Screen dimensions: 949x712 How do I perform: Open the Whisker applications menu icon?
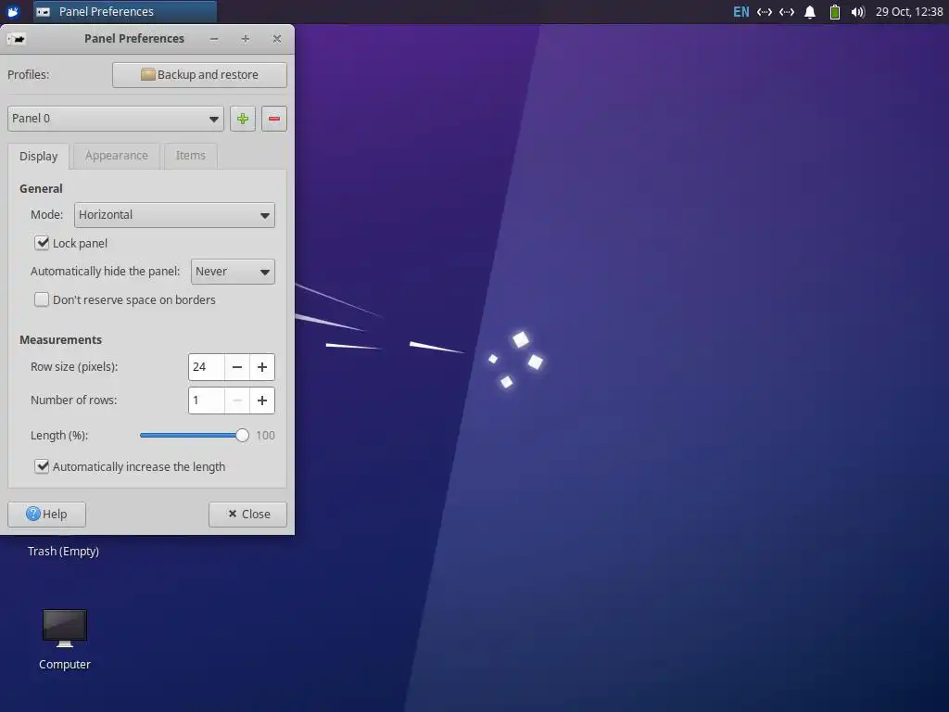[x=13, y=11]
